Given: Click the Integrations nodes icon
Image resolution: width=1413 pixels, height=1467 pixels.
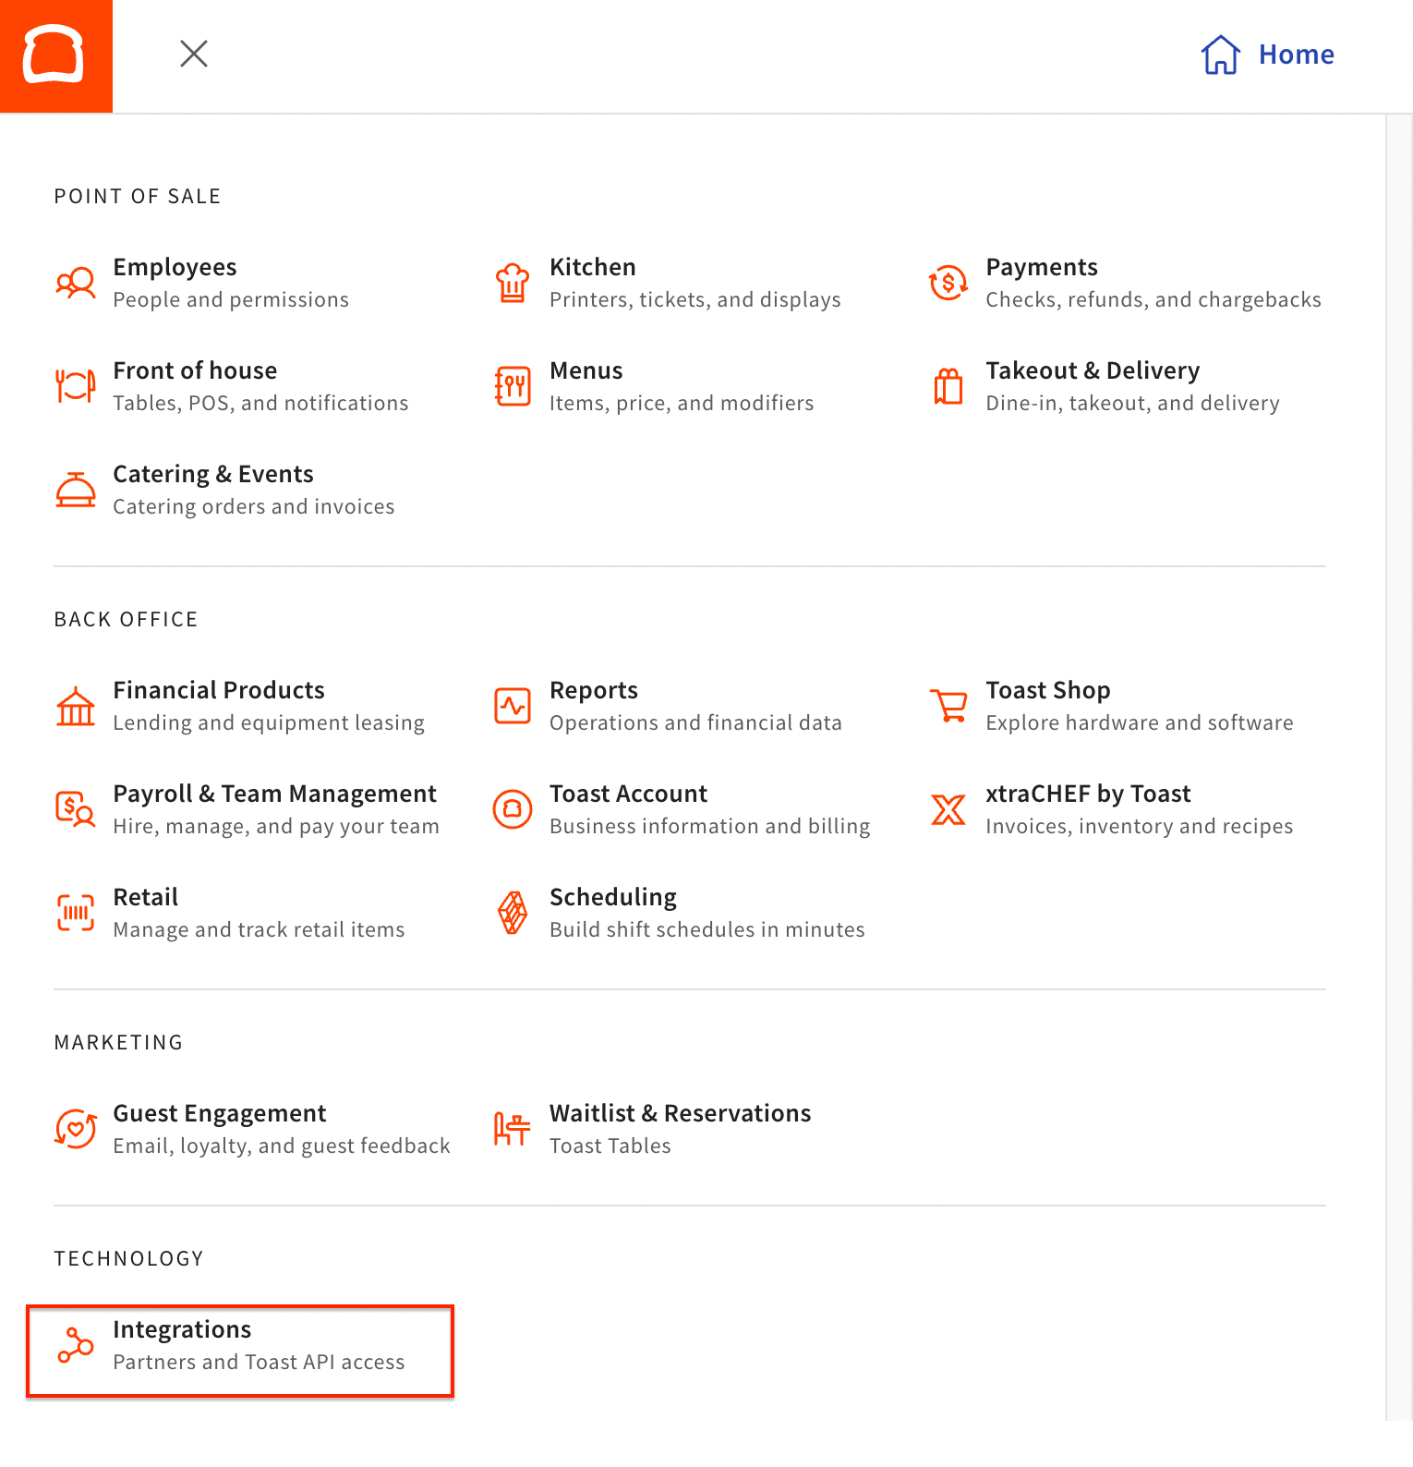Looking at the screenshot, I should click(76, 1345).
